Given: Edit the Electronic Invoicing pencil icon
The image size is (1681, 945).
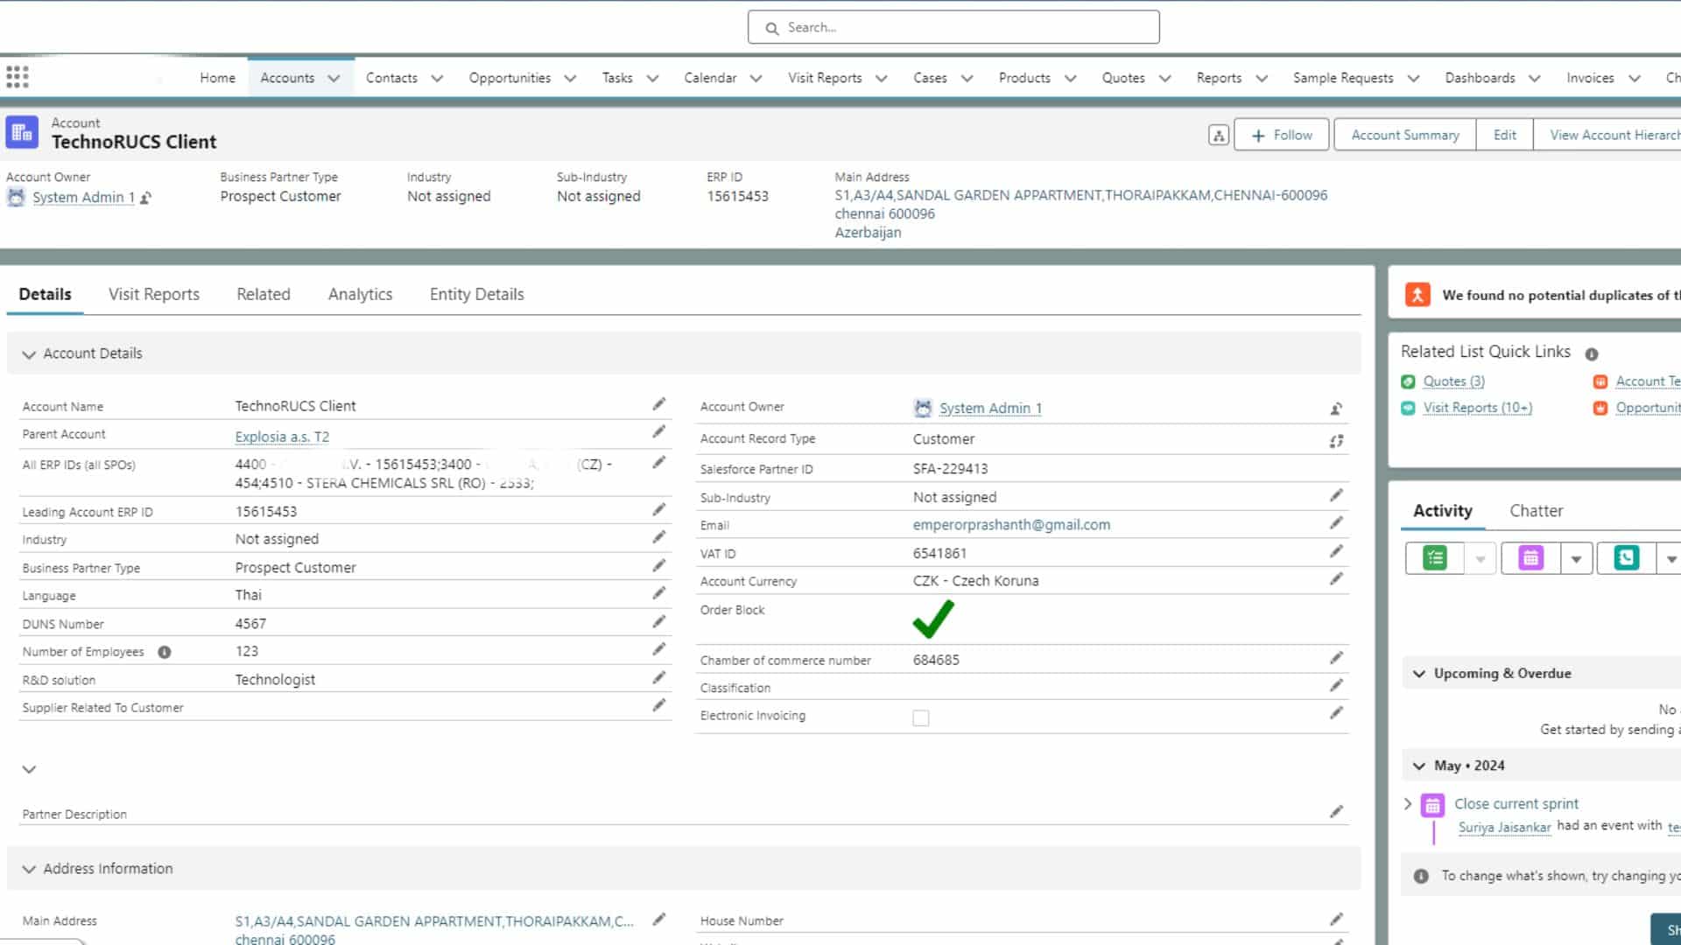Looking at the screenshot, I should pyautogui.click(x=1336, y=713).
